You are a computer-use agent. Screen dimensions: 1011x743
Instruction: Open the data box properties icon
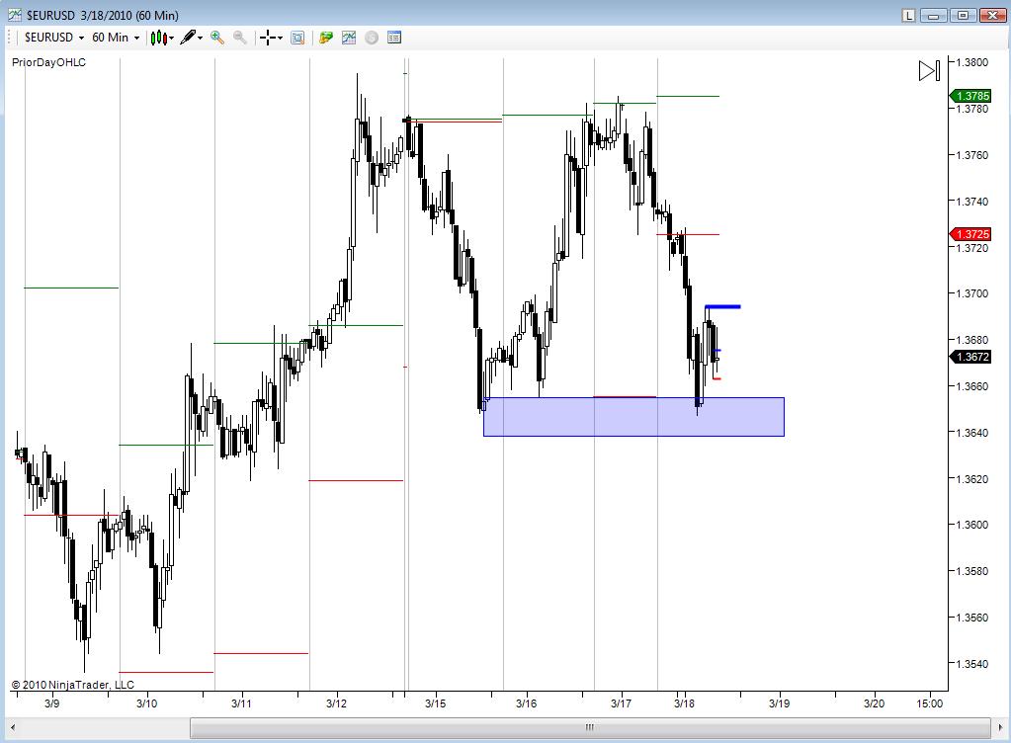pyautogui.click(x=394, y=38)
